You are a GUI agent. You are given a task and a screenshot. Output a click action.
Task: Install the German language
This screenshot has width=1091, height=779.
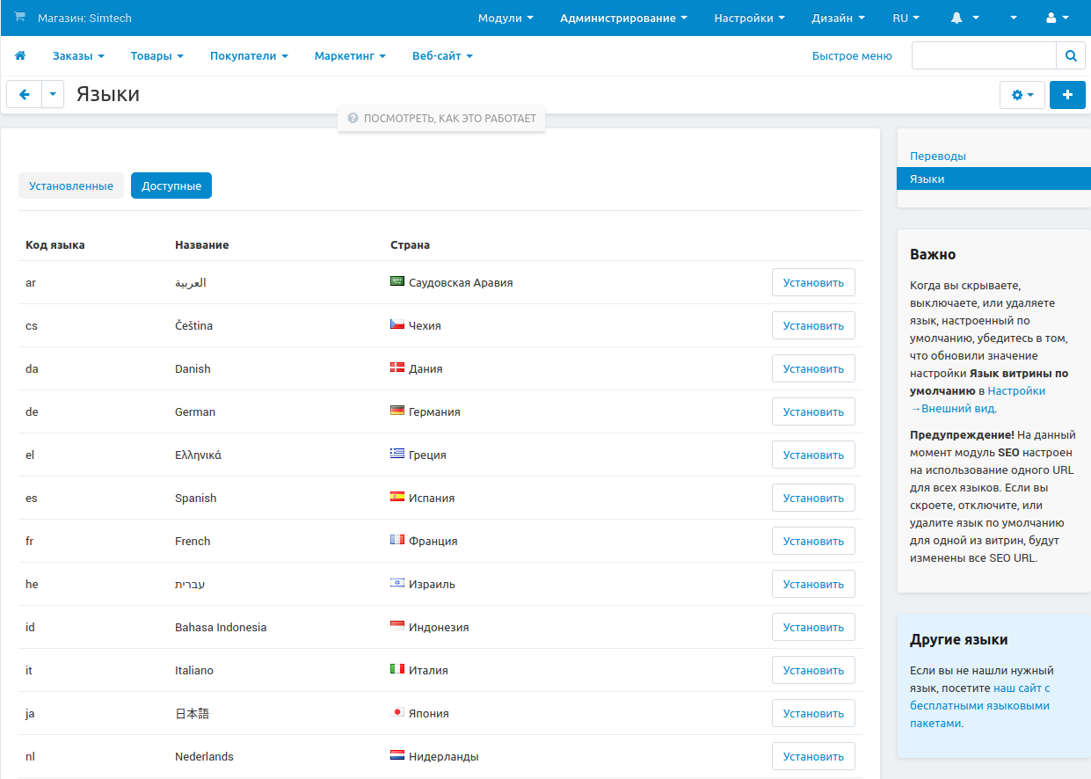click(813, 411)
